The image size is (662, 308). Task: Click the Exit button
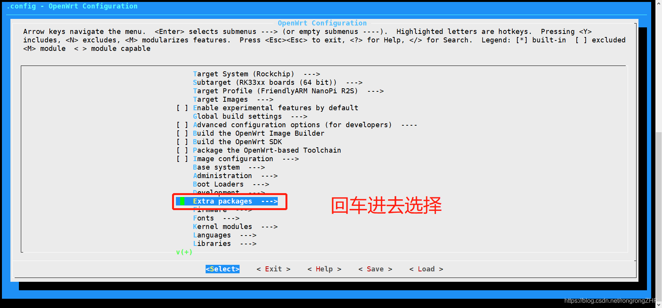274,269
